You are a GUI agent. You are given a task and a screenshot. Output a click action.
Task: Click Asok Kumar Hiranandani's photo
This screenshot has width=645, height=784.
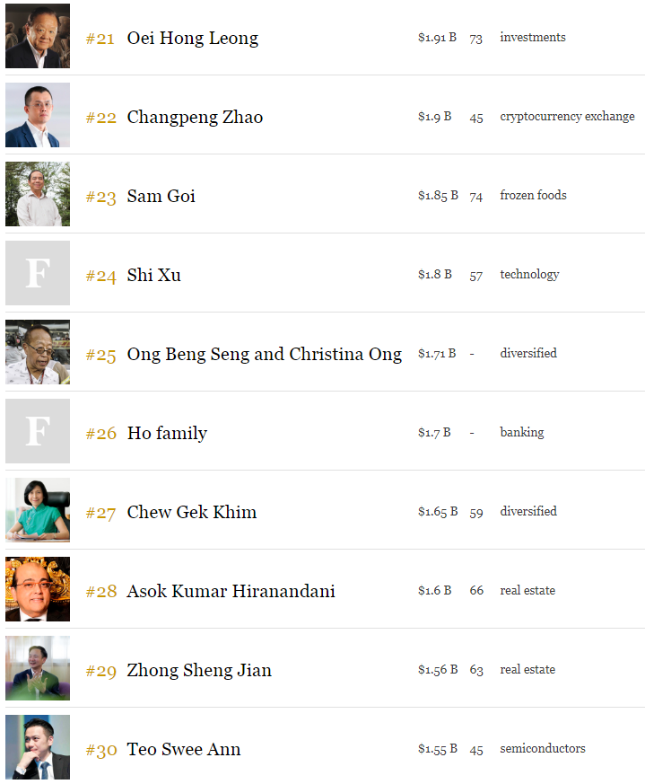tap(38, 589)
